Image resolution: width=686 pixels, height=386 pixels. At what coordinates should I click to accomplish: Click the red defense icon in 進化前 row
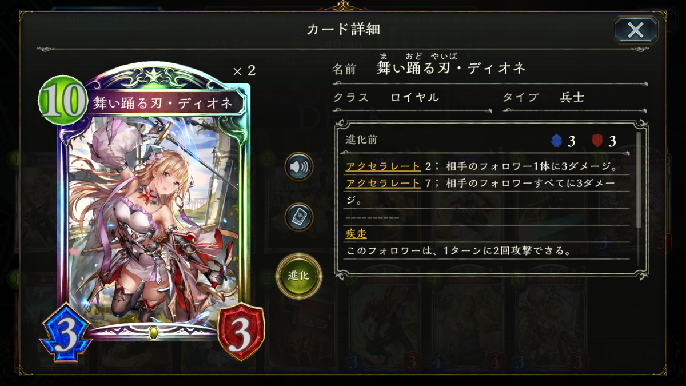[x=596, y=141]
